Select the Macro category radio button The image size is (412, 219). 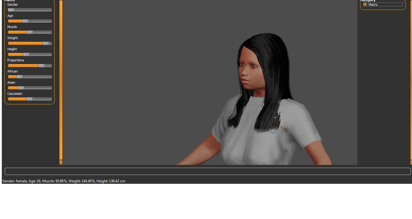tap(365, 5)
